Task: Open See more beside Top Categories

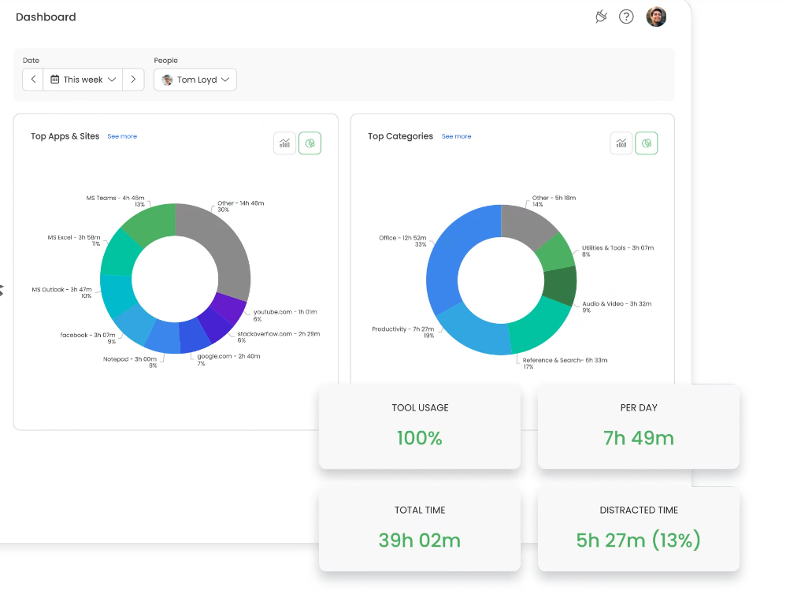Action: click(x=457, y=136)
